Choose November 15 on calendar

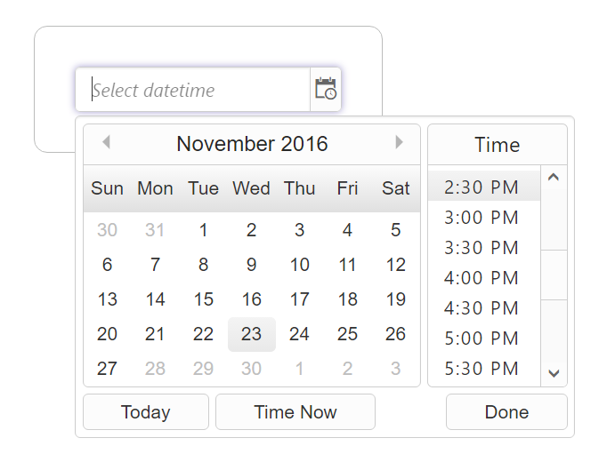[204, 299]
